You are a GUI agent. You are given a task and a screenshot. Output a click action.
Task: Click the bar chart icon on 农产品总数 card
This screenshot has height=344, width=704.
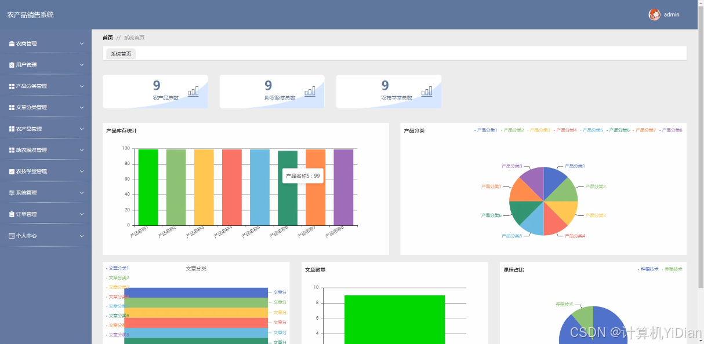coord(193,91)
